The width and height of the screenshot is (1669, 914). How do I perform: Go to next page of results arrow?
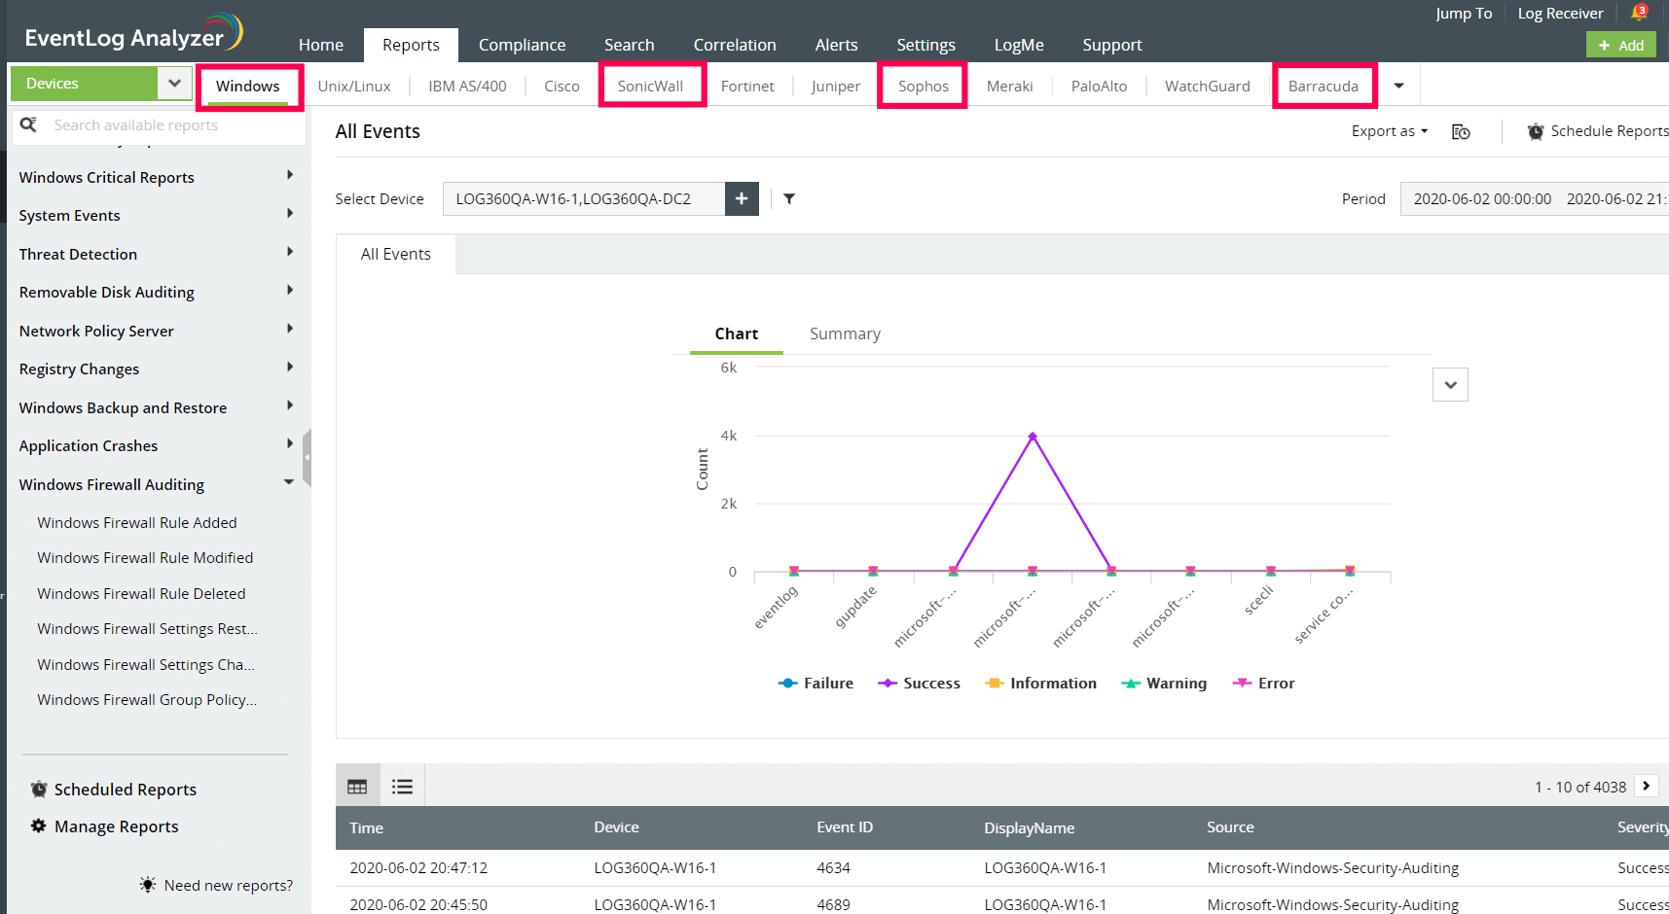tap(1646, 786)
